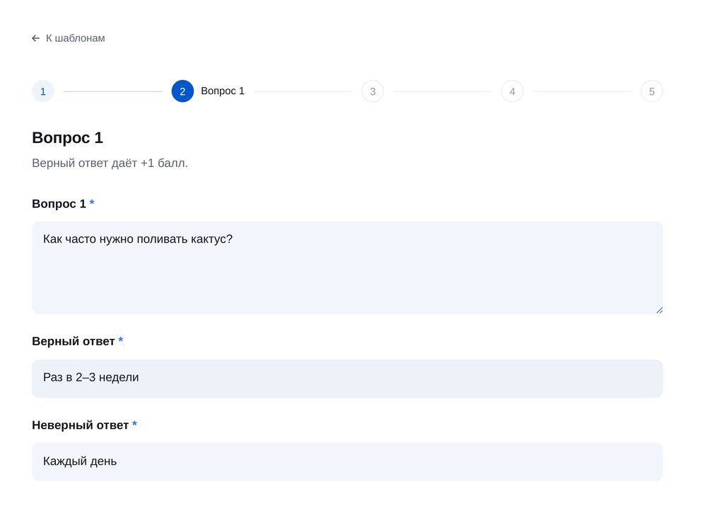Click the connector line between steps 1 and 2
The height and width of the screenshot is (513, 707).
tap(112, 91)
